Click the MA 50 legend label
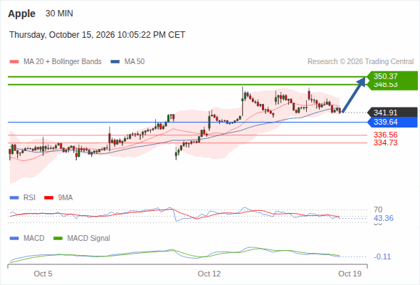The height and width of the screenshot is (285, 420). 135,62
